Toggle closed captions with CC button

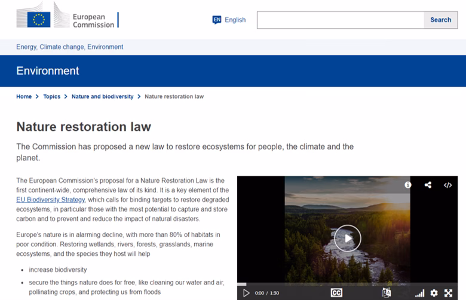click(x=336, y=293)
